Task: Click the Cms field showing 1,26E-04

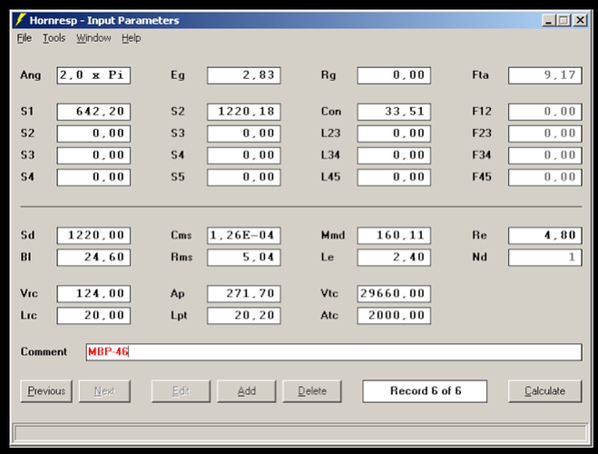Action: (x=244, y=235)
